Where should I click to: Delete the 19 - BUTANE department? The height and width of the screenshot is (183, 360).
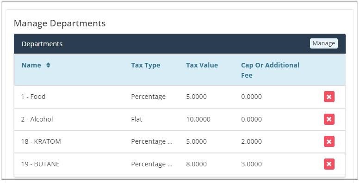pos(329,164)
